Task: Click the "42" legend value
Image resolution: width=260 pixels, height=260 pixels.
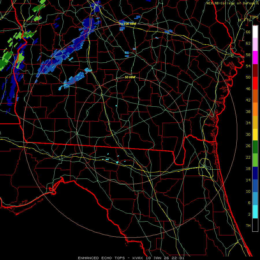Action: pos(248,100)
